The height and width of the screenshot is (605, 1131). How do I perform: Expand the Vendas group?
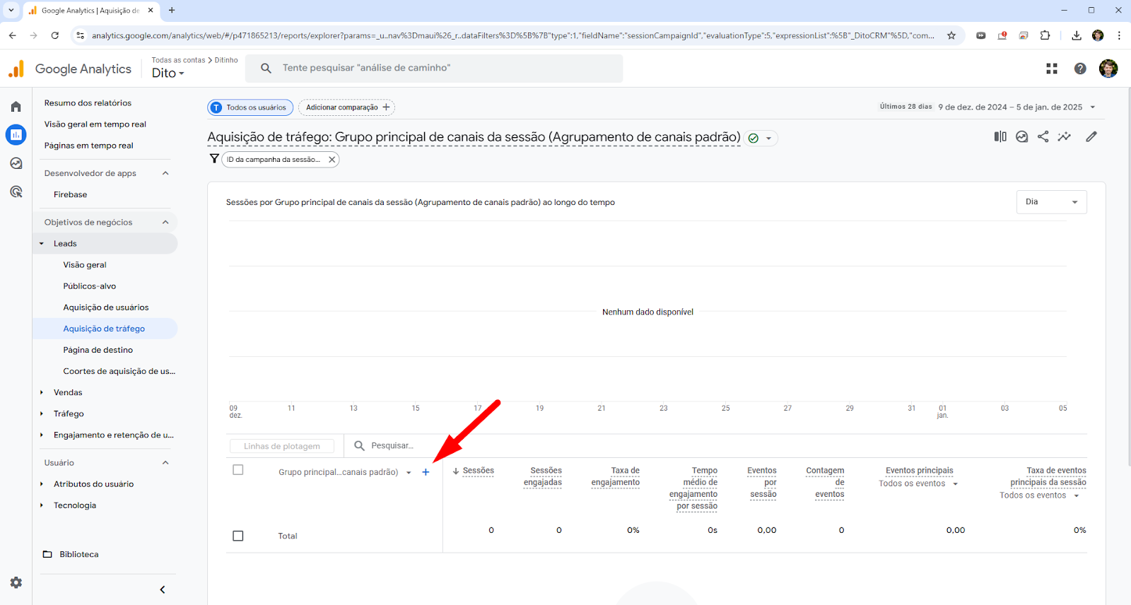click(x=42, y=392)
